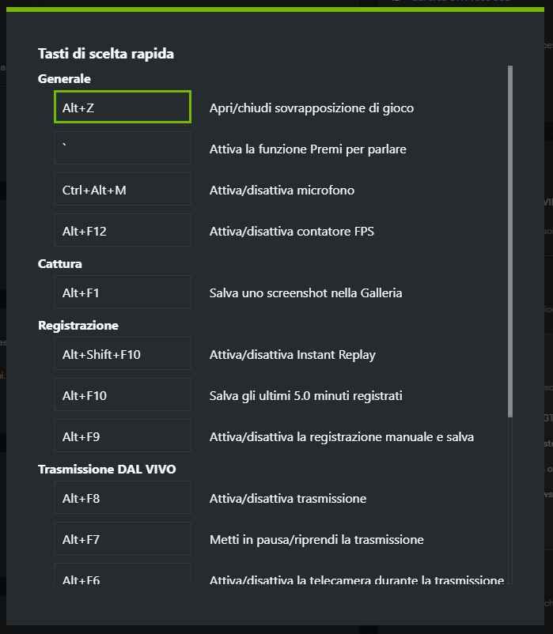Screen dimensions: 553x634
Task: Click the 'Salva uno screenshot nella Galleria' label
Action: (305, 292)
